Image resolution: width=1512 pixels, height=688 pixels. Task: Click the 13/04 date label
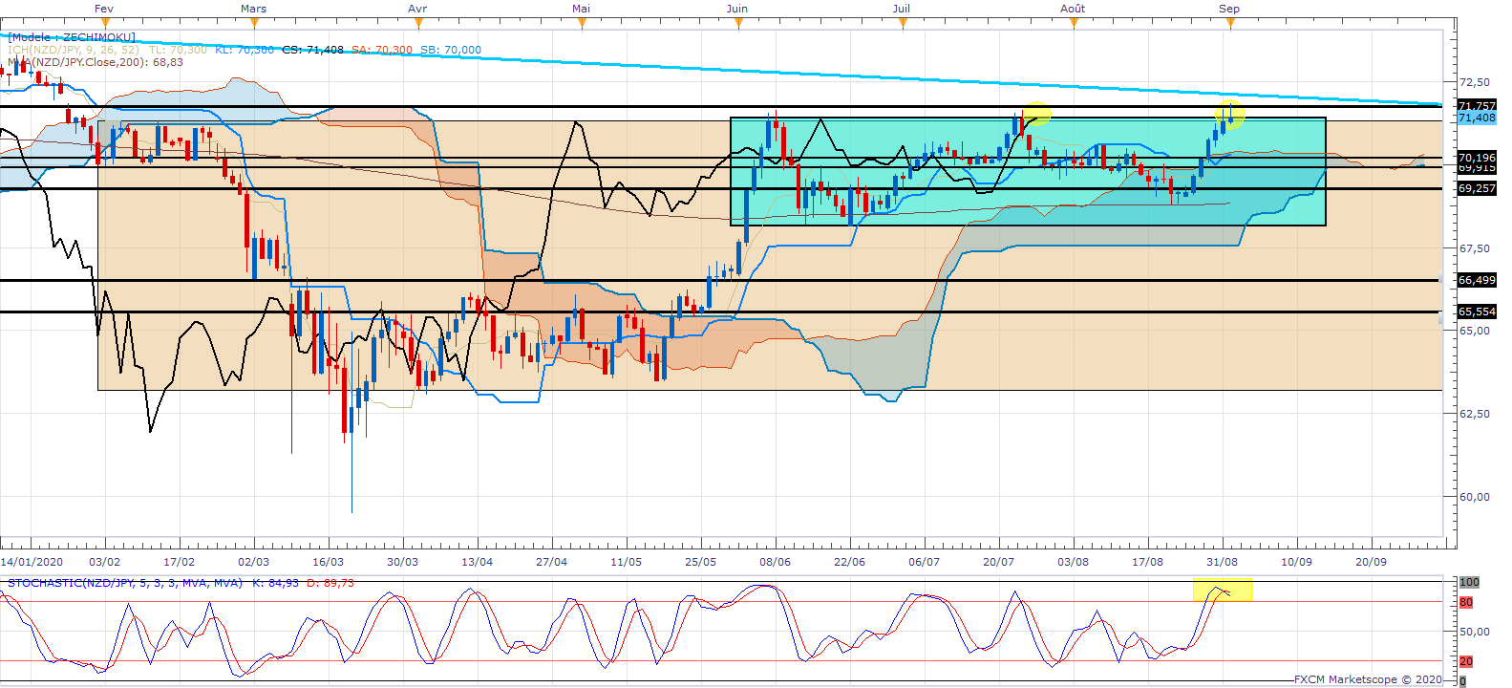(478, 562)
